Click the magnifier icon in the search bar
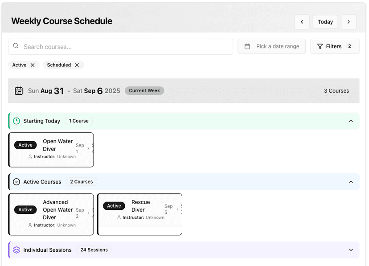Screen dimensions: 369x266 point(16,46)
